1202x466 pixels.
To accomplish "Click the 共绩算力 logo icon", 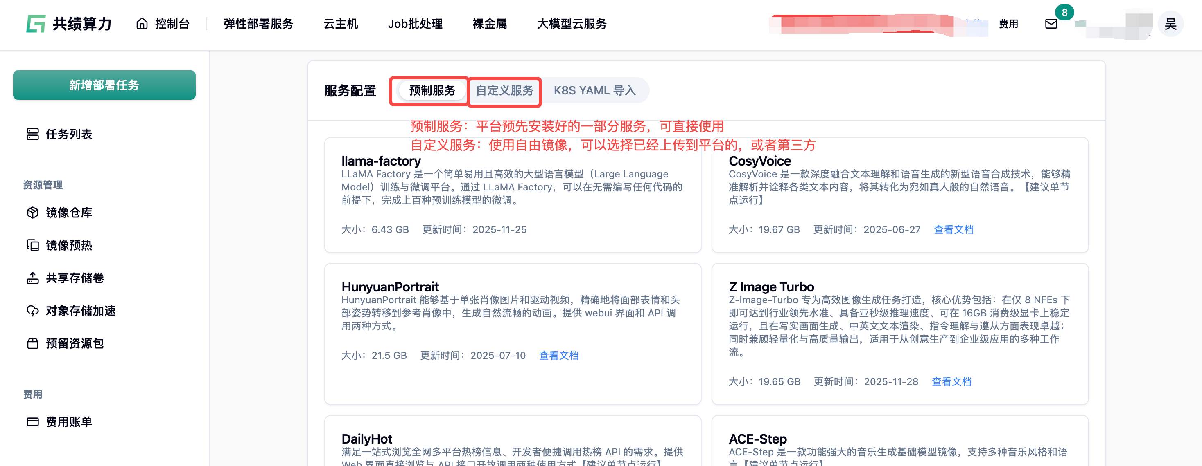I will (x=36, y=24).
